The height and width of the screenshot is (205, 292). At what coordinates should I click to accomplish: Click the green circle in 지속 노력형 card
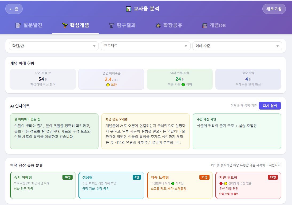point(173,183)
